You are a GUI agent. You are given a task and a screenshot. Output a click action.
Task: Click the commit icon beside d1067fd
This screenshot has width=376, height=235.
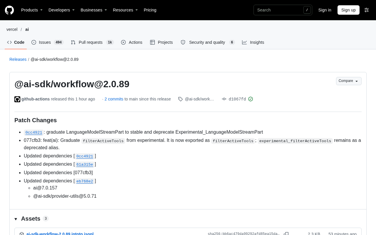tap(224, 99)
